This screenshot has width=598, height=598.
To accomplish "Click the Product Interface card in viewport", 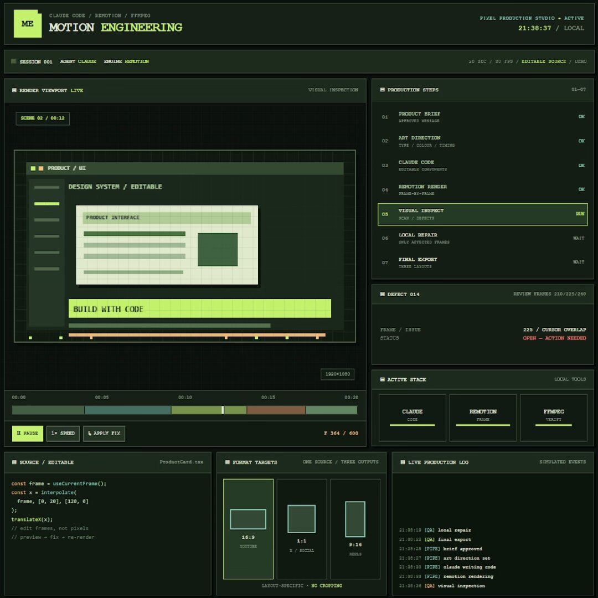I will tap(167, 245).
